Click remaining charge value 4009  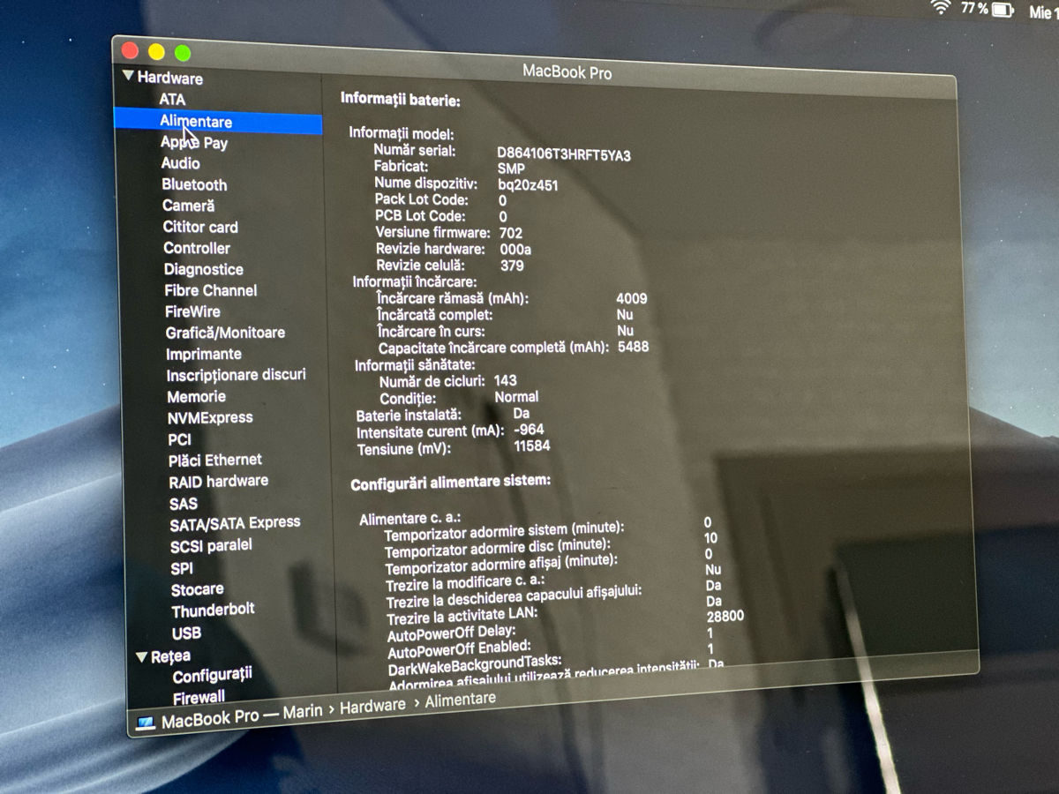632,298
